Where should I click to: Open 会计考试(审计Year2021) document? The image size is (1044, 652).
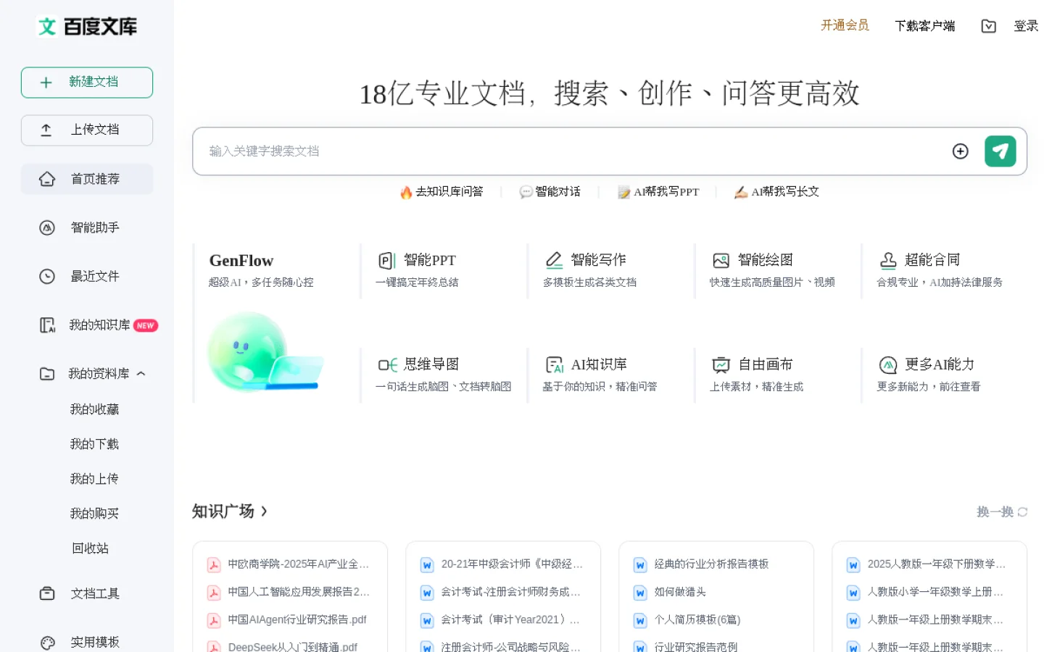pos(510,620)
